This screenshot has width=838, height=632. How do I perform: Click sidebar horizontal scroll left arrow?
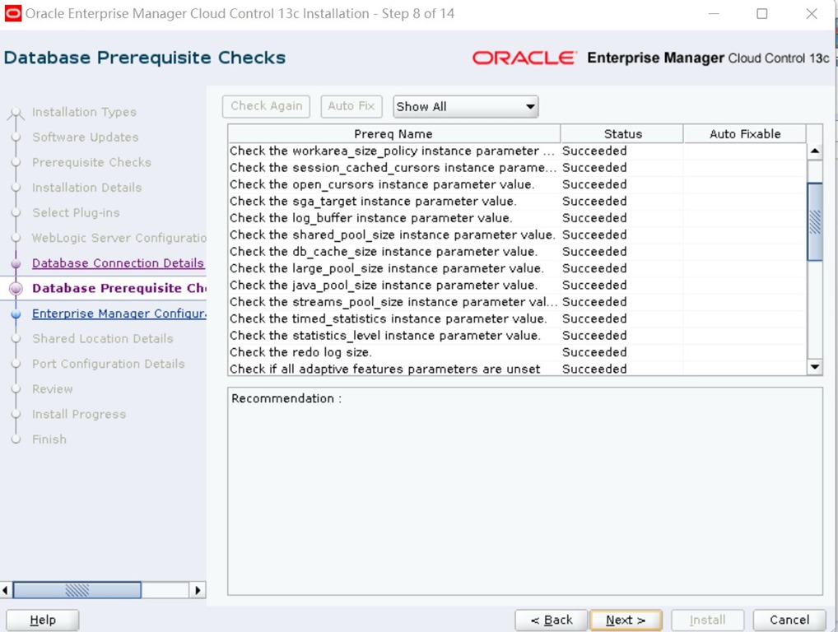[5, 590]
